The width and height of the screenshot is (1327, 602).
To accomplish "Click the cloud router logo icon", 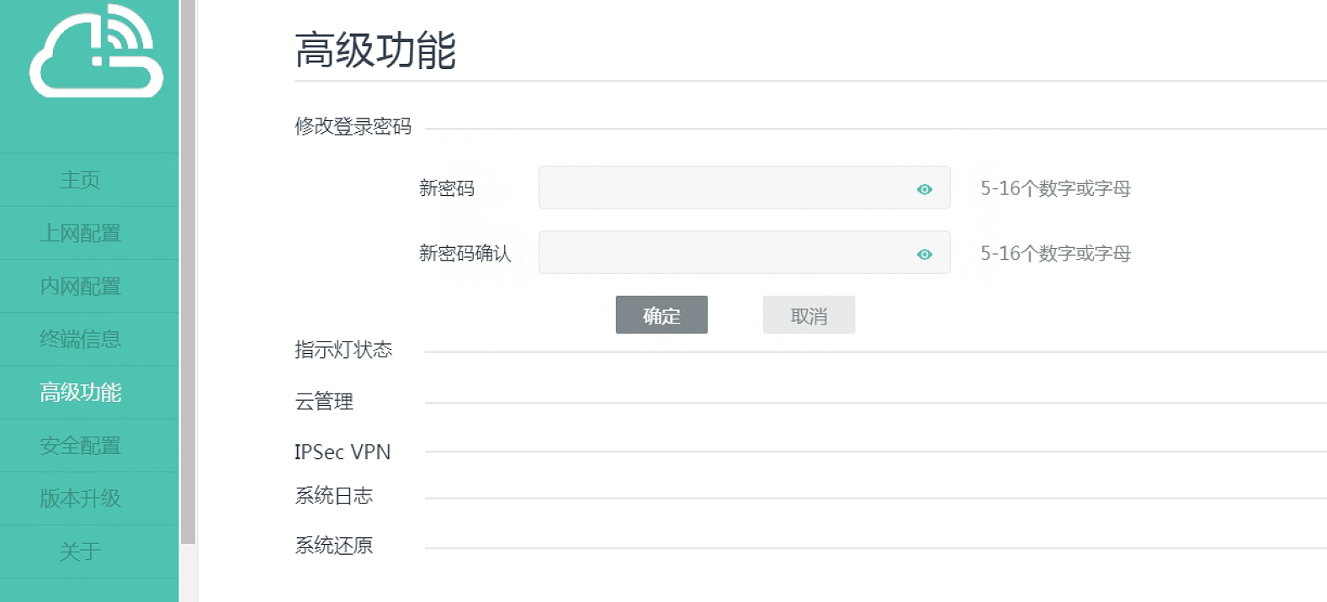I will tap(96, 52).
